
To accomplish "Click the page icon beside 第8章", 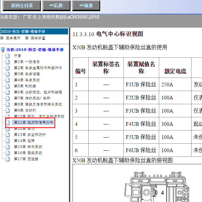I will (8, 104).
